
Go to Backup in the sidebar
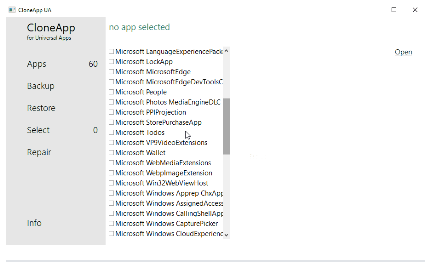click(x=41, y=86)
